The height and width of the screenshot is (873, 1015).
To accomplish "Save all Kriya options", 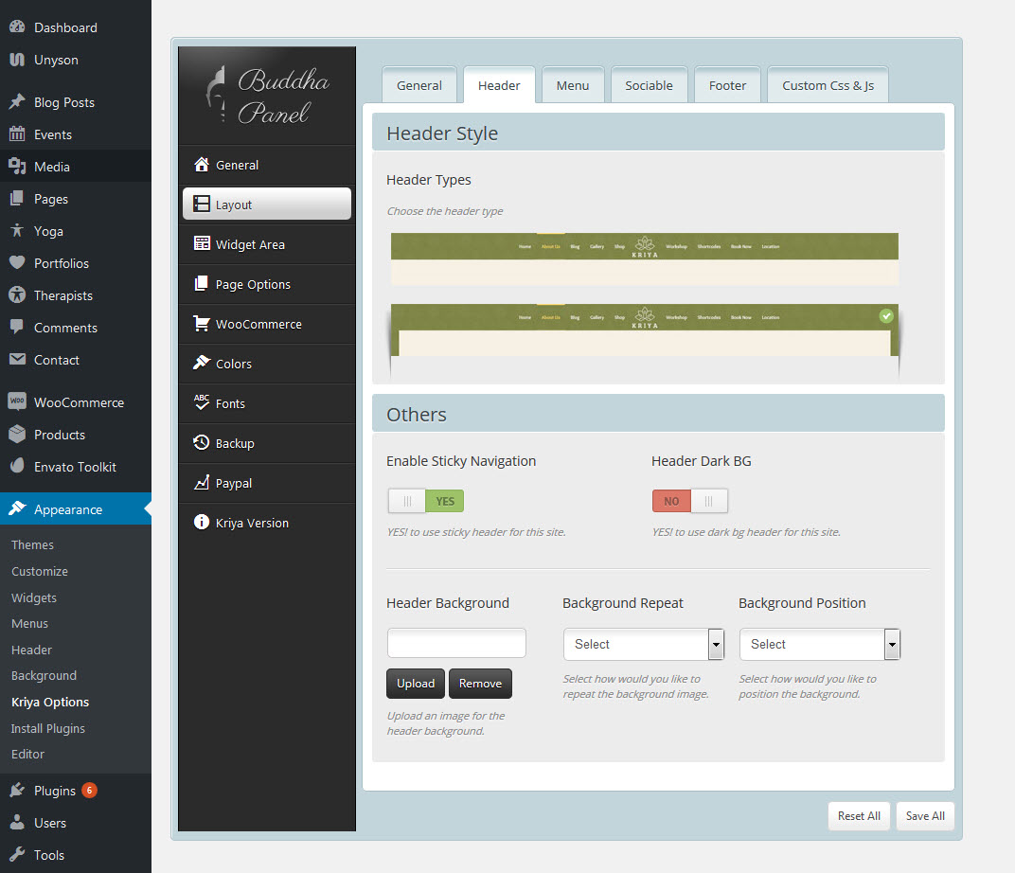I will (x=924, y=815).
